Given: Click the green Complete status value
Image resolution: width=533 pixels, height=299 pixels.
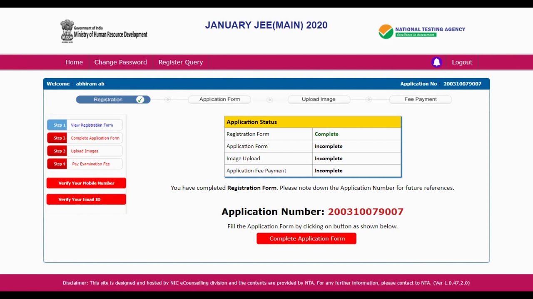Looking at the screenshot, I should point(326,134).
